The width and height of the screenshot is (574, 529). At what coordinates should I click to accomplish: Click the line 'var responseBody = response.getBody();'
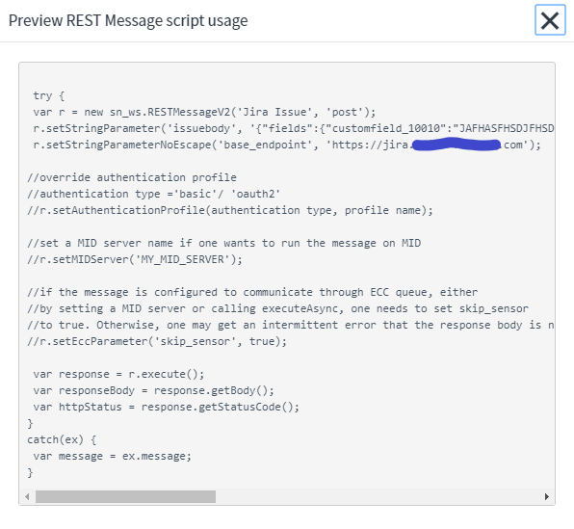point(153,391)
